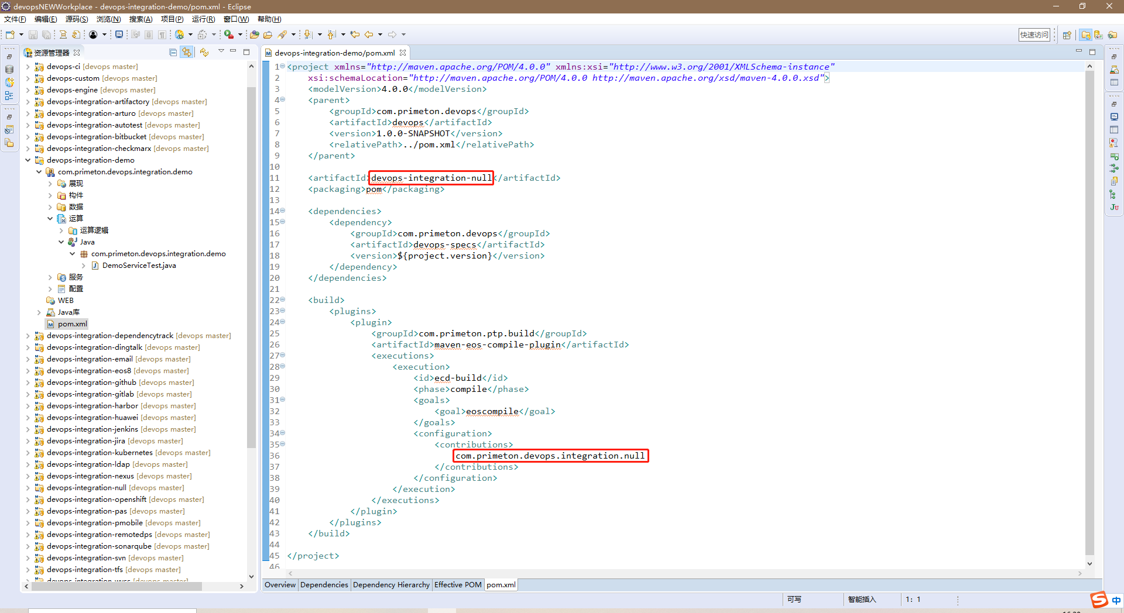Open the 运行(R) menu
This screenshot has height=613, width=1124.
pos(203,19)
